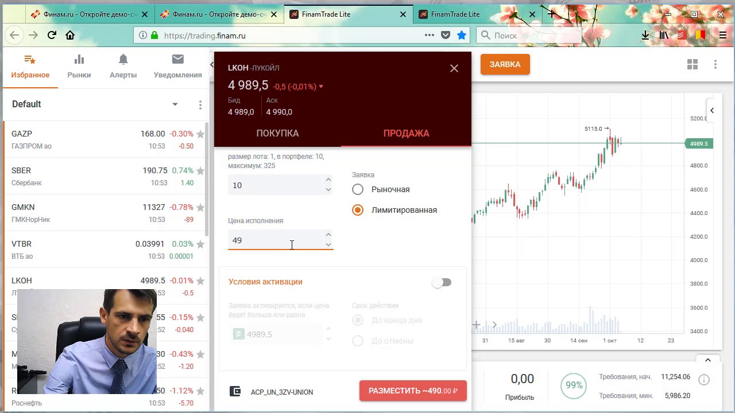
Task: Toggle favorite star for GAZP
Action: click(200, 134)
